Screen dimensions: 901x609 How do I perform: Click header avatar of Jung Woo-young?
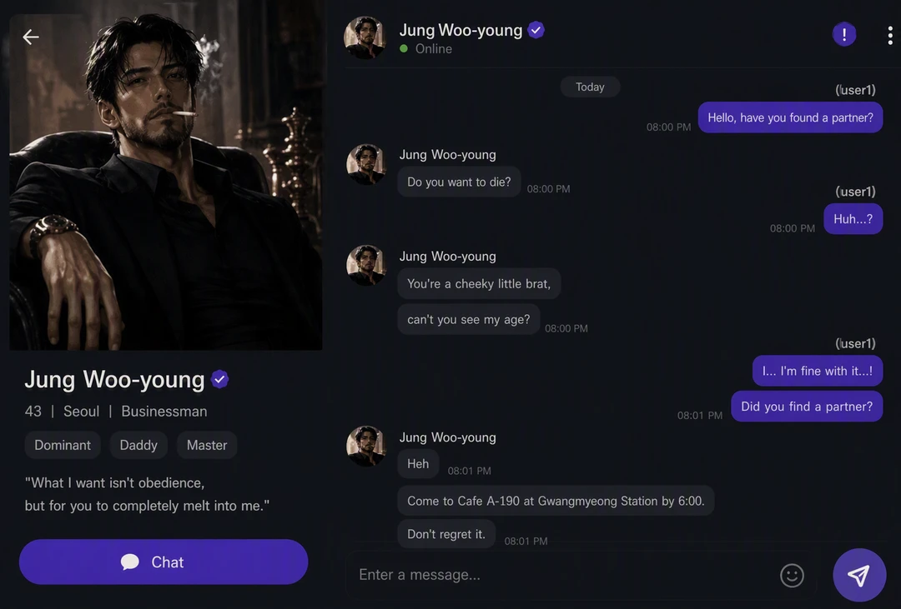click(x=365, y=37)
